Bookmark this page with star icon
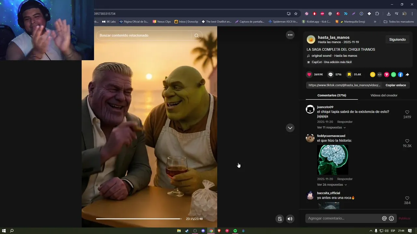This screenshot has width=417, height=234. click(296, 14)
